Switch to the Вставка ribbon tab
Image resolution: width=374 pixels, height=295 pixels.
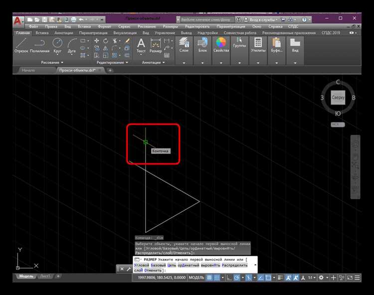click(x=42, y=33)
